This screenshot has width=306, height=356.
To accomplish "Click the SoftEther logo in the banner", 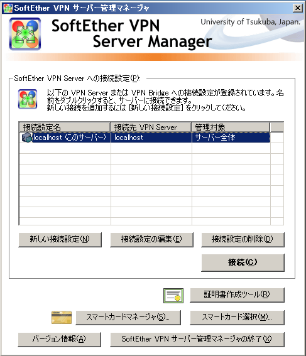I will pyautogui.click(x=25, y=34).
